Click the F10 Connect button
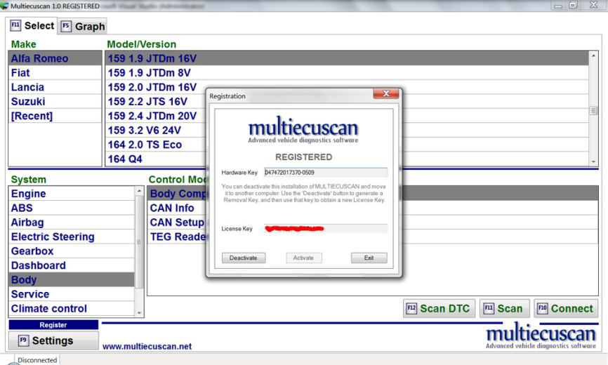The image size is (608, 365). (565, 308)
